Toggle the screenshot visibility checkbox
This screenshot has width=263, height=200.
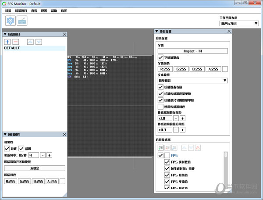(21, 149)
